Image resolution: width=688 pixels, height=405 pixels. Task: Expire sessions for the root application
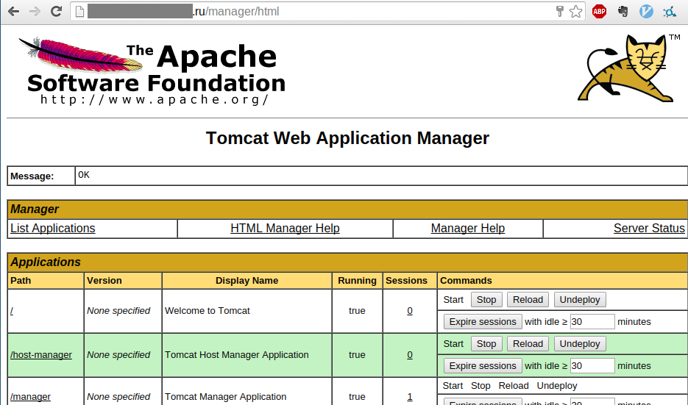(483, 322)
